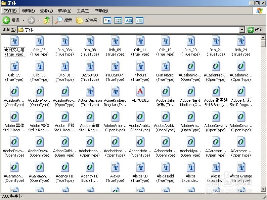Image resolution: width=267 pixels, height=200 pixels.
Task: Click the 04b_31 font name label
Action: click(65, 77)
